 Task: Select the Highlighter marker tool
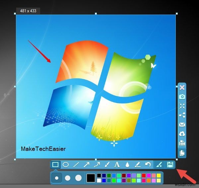coord(138,165)
